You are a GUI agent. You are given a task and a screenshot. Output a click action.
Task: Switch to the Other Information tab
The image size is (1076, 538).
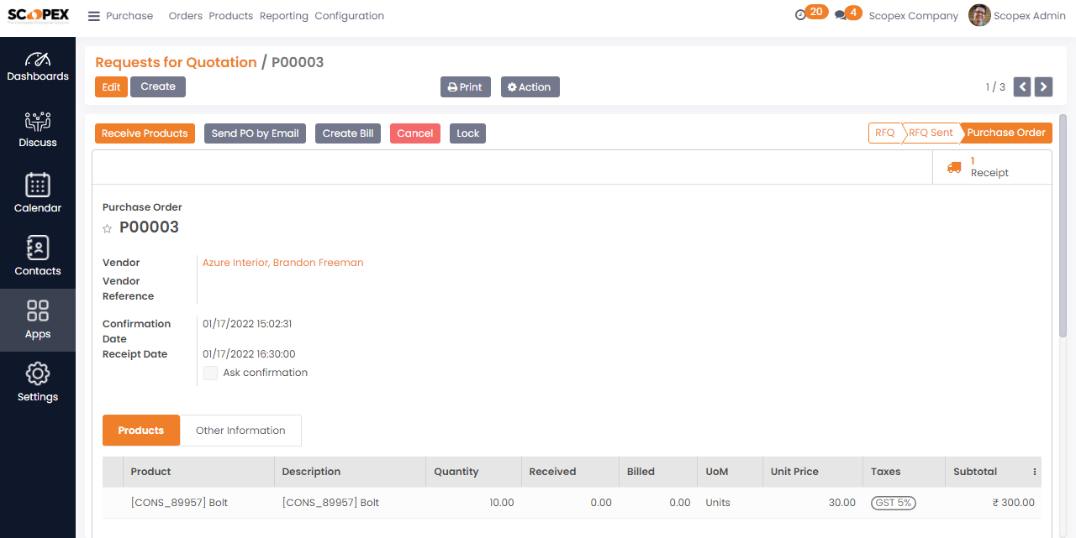click(x=240, y=431)
